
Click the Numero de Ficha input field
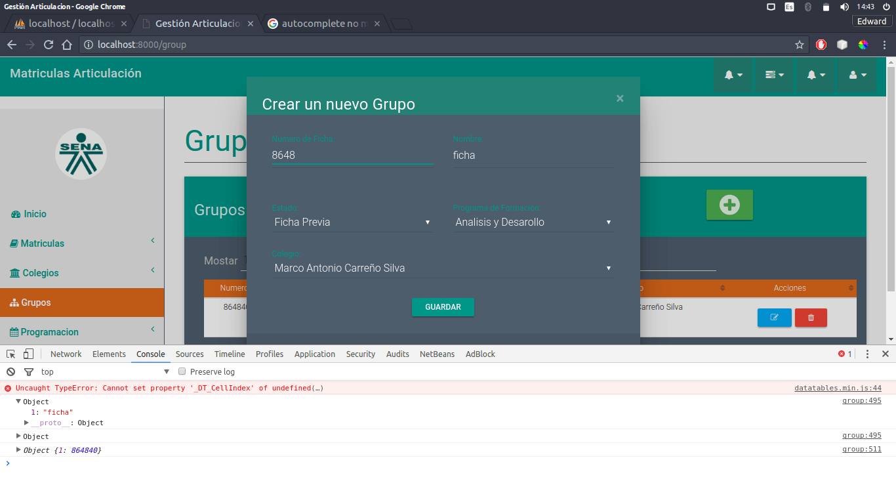pos(352,155)
